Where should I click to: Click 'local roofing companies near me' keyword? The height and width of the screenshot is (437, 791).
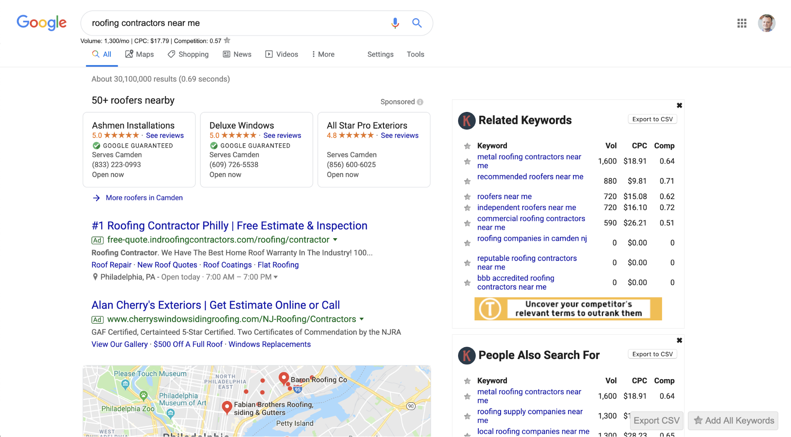tap(533, 431)
